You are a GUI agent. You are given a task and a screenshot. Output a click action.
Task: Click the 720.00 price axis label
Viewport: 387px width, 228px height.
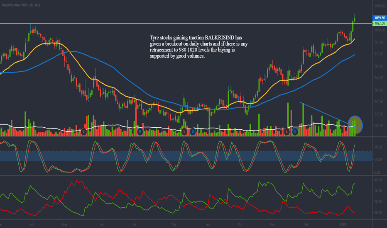tap(380, 114)
